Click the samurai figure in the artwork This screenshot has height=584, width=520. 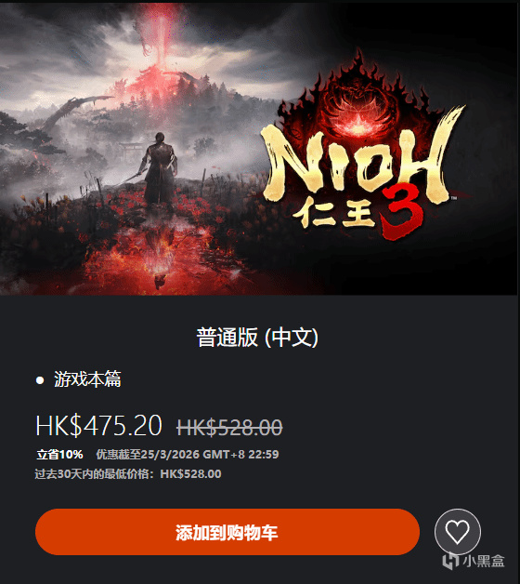159,167
